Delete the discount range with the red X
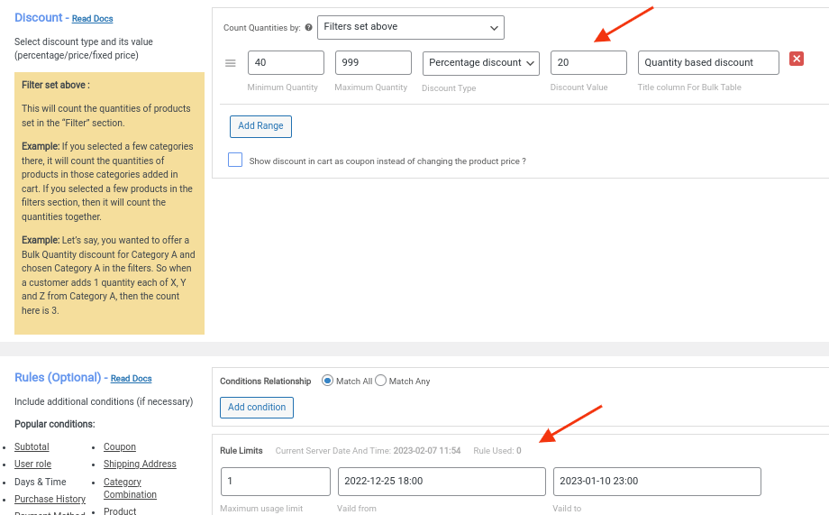 (x=796, y=59)
